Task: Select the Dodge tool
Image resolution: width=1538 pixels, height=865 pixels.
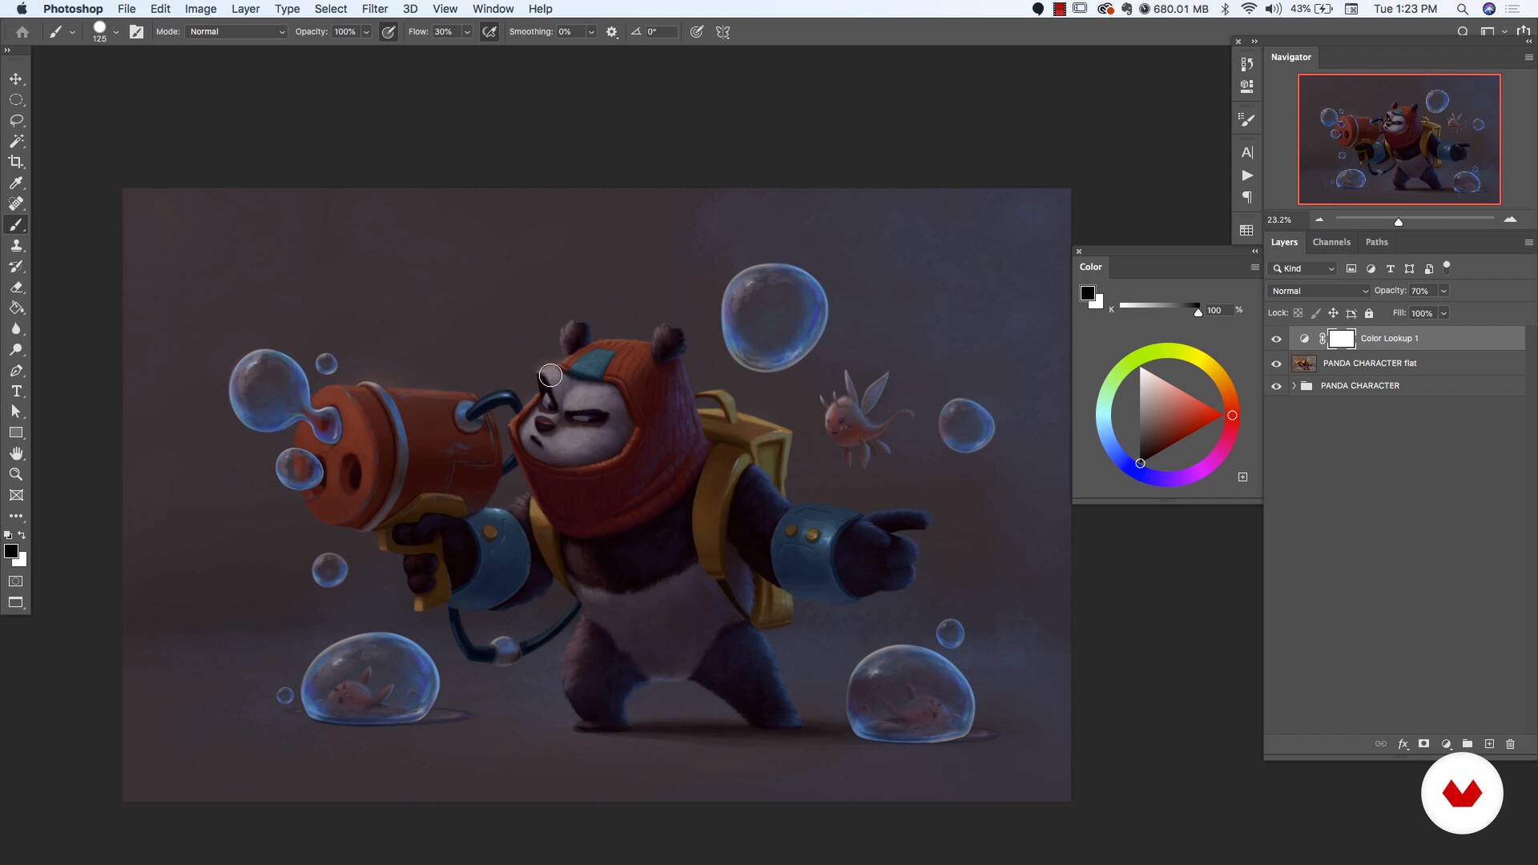Action: click(x=16, y=349)
